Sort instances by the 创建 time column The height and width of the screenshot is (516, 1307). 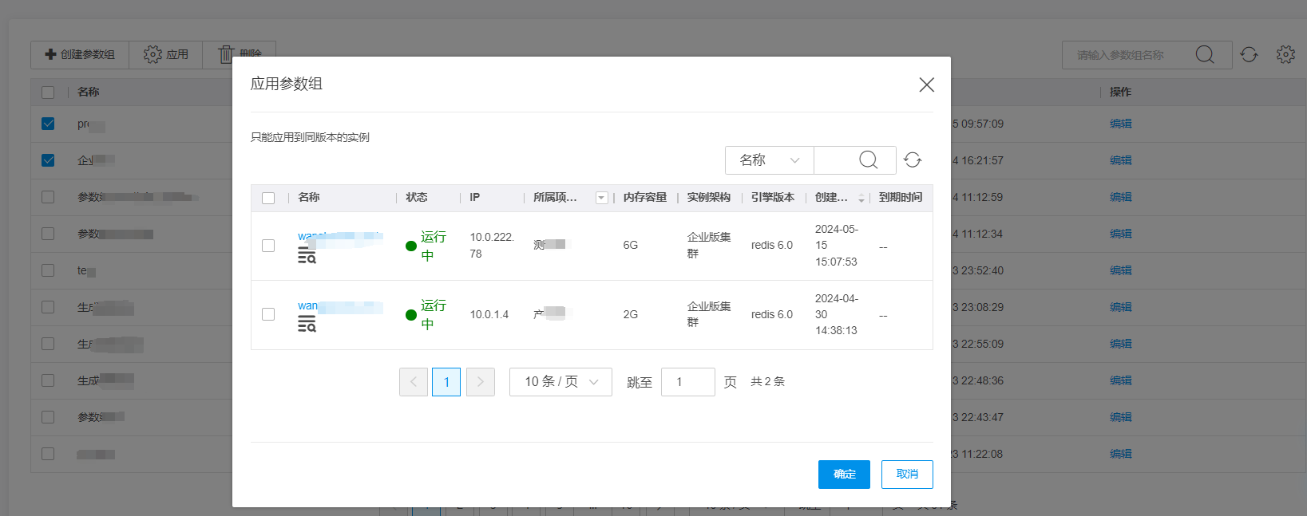861,198
